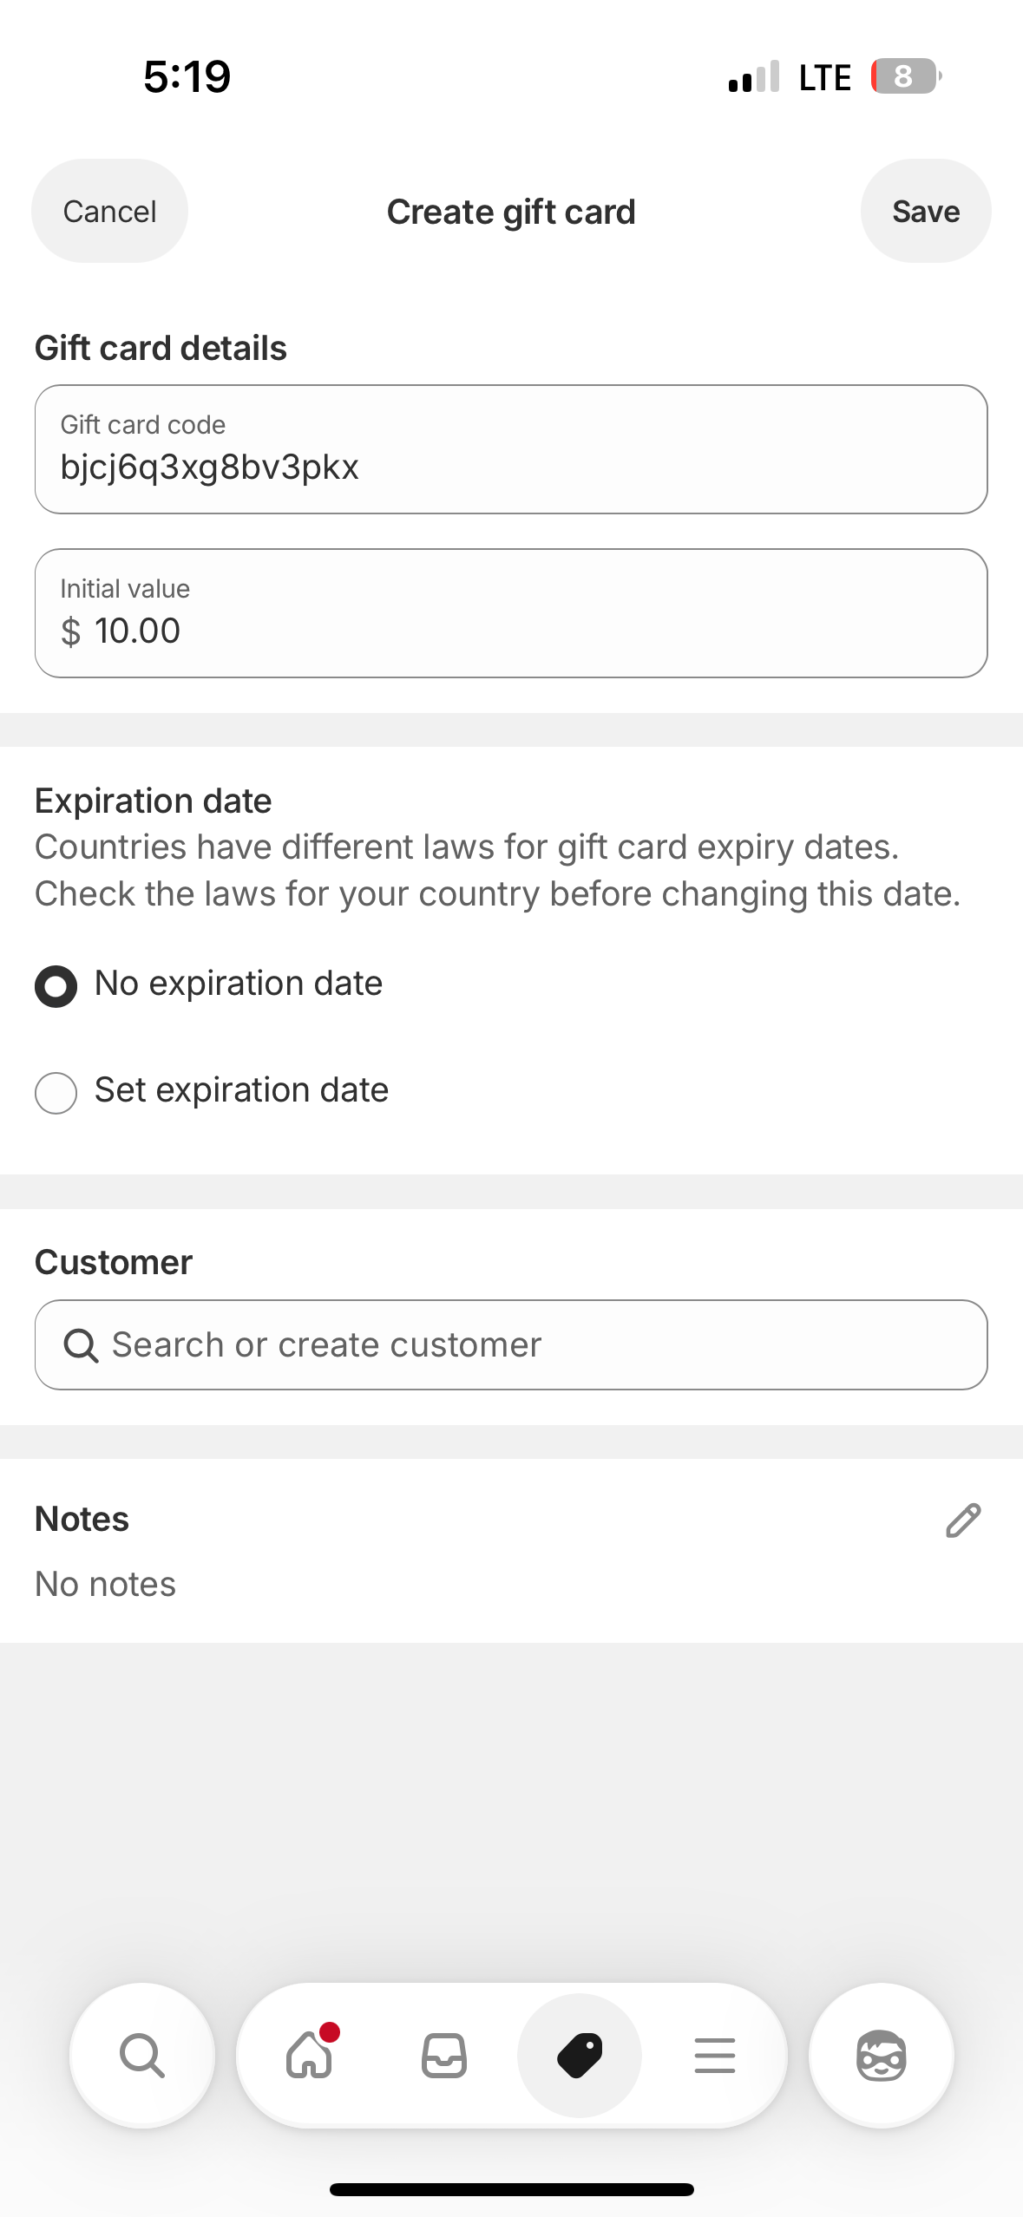1023x2217 pixels.
Task: Tap the clock time in status bar
Action: coord(187,77)
